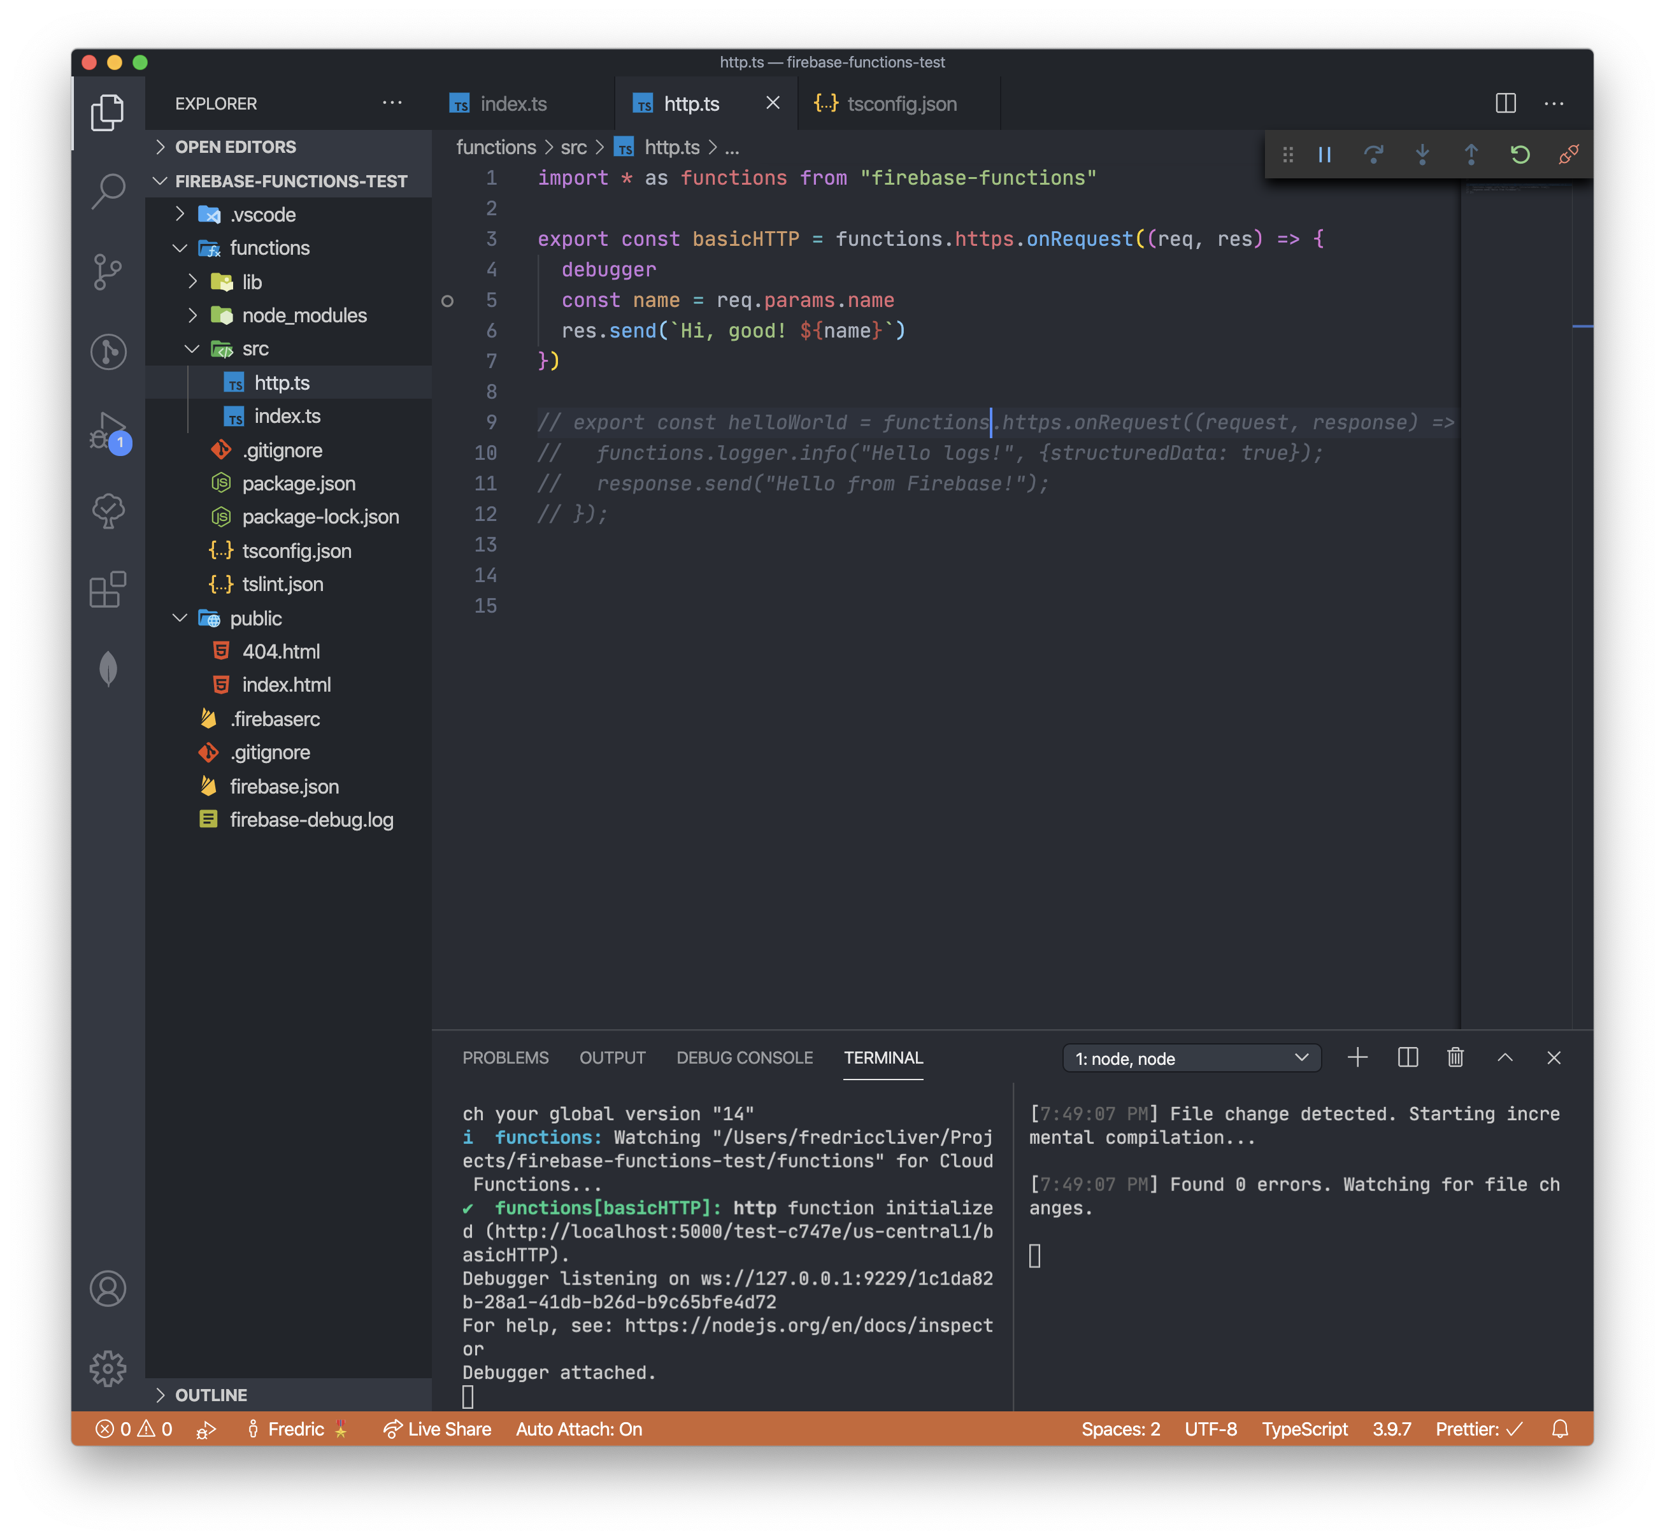1665x1540 pixels.
Task: Open the terminal selector dropdown
Action: click(x=1191, y=1059)
